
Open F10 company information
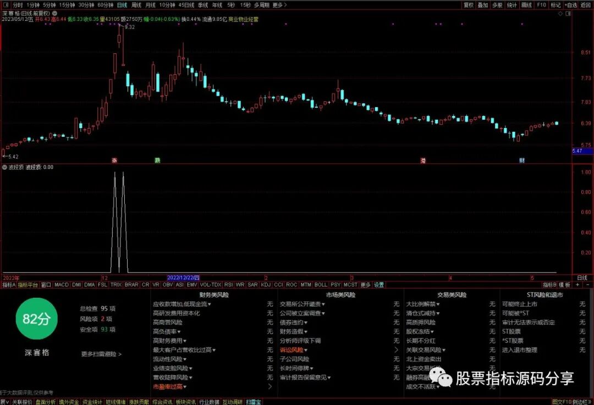(x=541, y=5)
